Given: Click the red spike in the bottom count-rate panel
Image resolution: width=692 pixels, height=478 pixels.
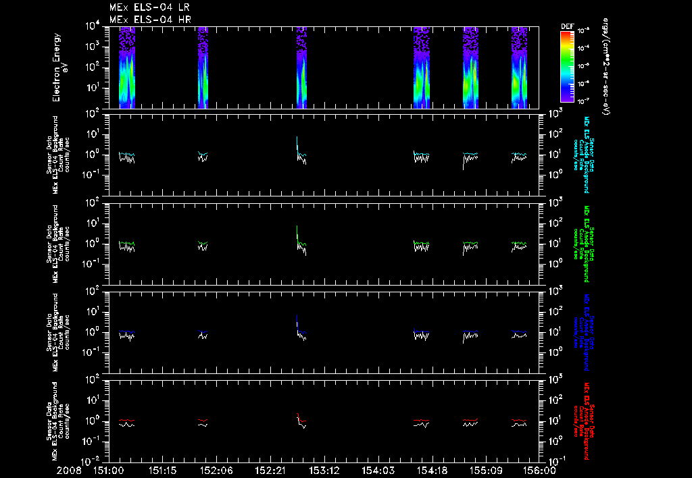Looking at the screenshot, I should [x=298, y=417].
